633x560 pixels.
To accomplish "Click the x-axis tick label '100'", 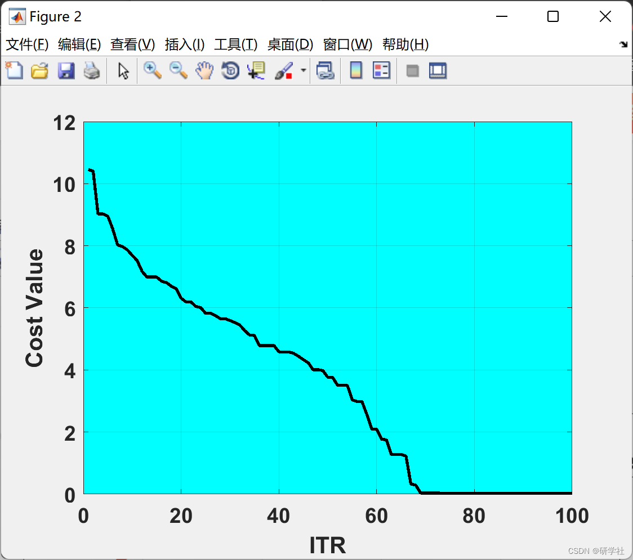I will click(572, 516).
